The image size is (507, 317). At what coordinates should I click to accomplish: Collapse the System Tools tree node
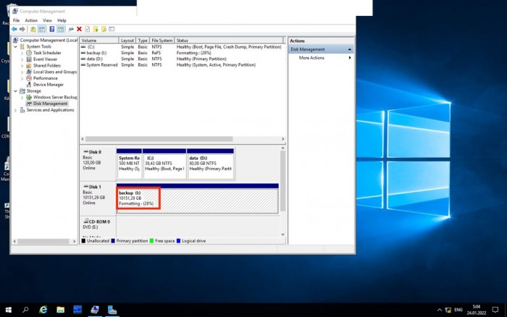tap(15, 47)
